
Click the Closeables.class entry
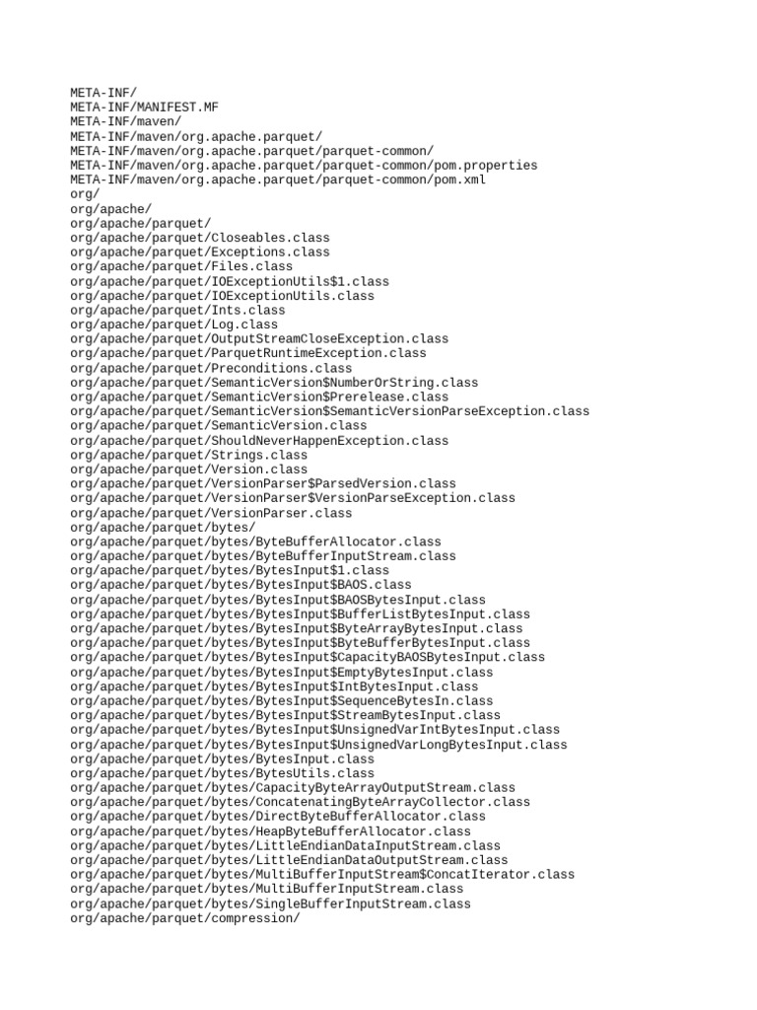click(200, 238)
